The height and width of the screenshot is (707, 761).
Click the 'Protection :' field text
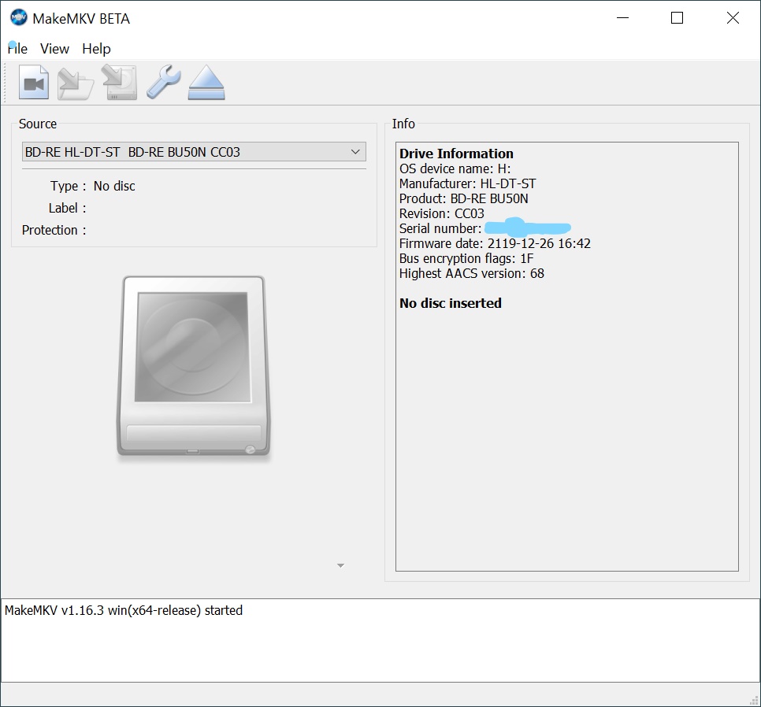pos(54,230)
